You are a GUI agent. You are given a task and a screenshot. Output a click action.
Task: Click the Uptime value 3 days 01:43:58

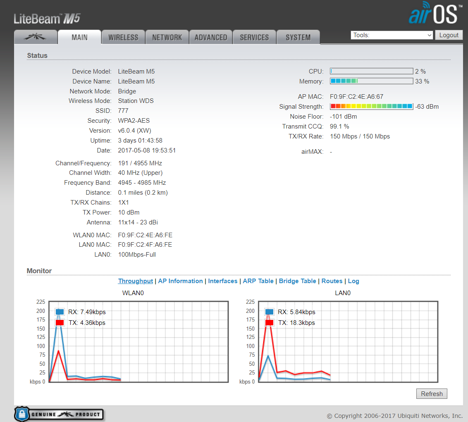(x=140, y=141)
